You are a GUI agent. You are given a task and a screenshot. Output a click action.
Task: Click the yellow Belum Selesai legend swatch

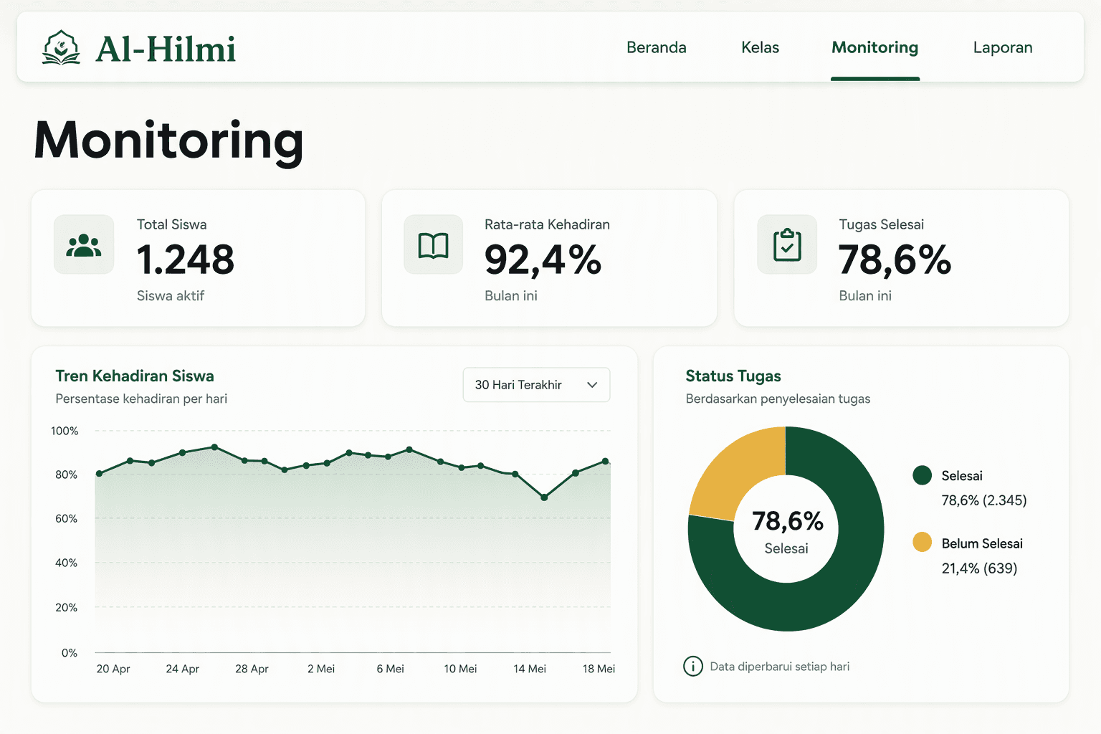[x=923, y=543]
